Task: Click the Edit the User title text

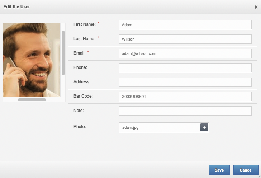Action: tap(16, 7)
